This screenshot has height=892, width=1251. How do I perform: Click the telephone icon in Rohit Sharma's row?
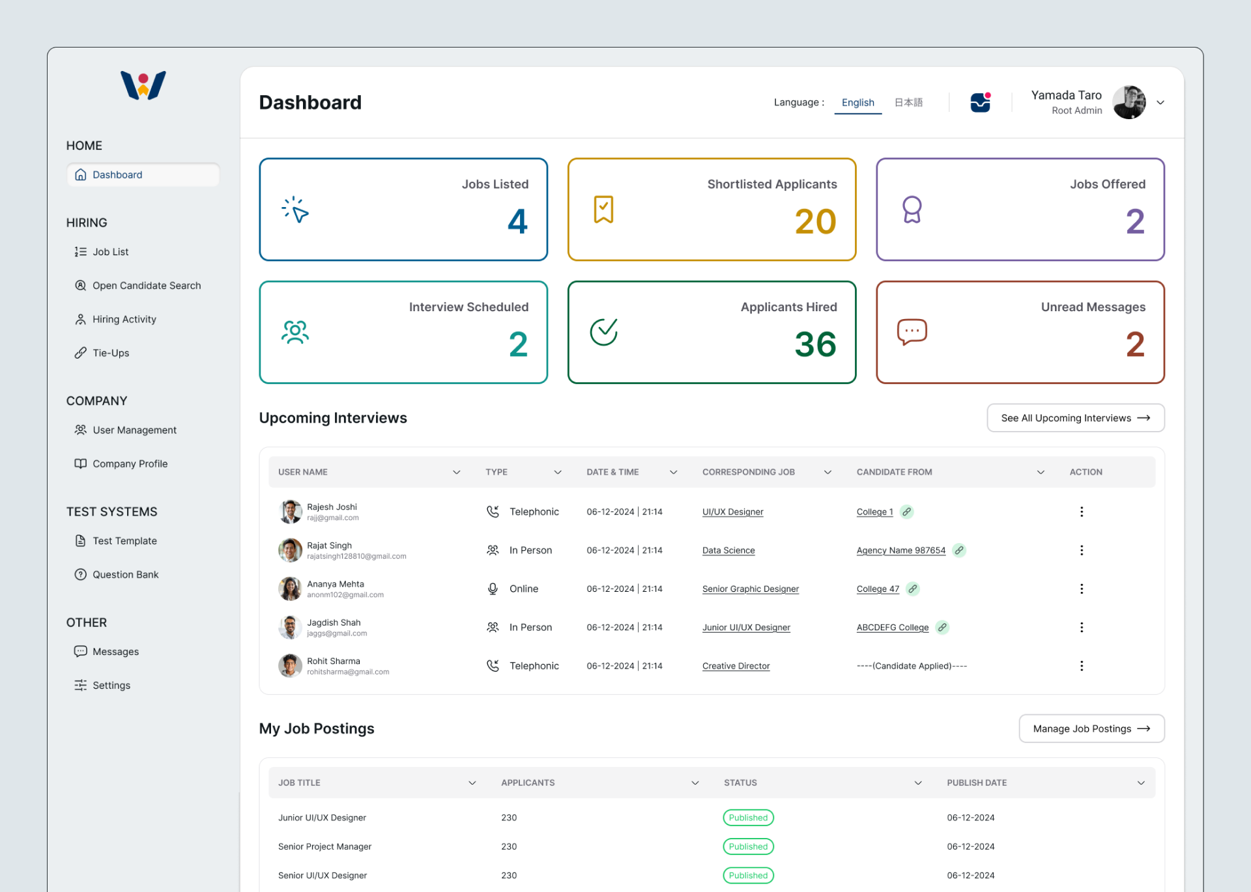493,665
